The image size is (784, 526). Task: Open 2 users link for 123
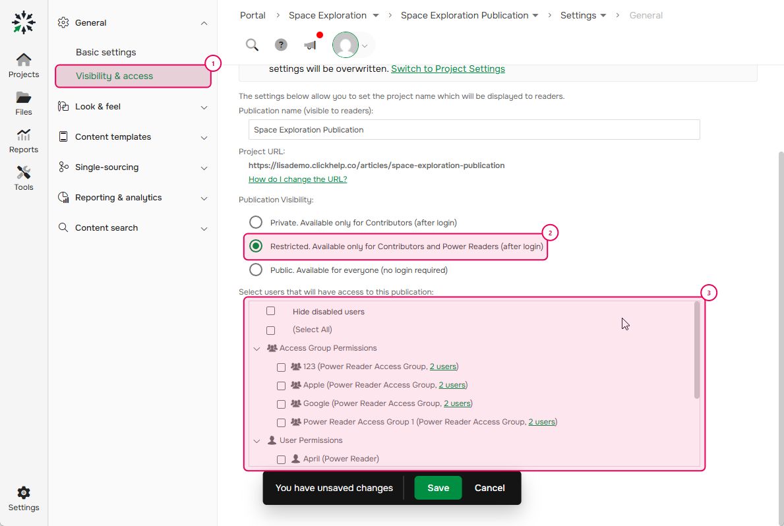pyautogui.click(x=443, y=366)
